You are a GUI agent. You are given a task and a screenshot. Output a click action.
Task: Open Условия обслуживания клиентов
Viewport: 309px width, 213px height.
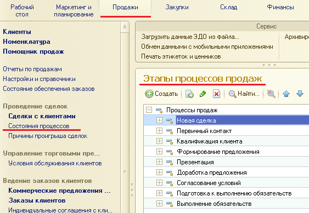coord(55,163)
